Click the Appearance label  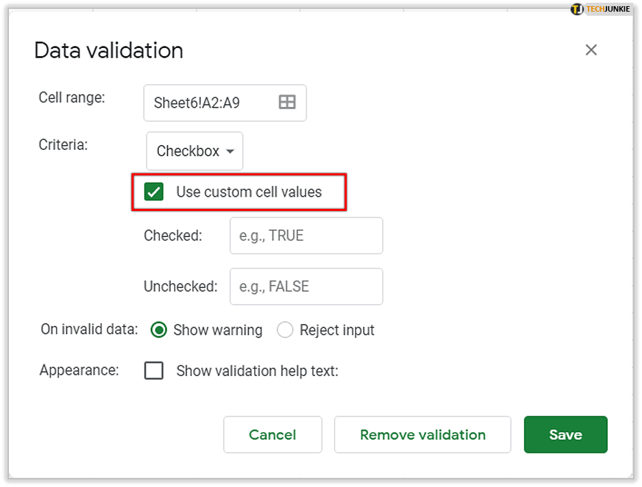(x=79, y=371)
